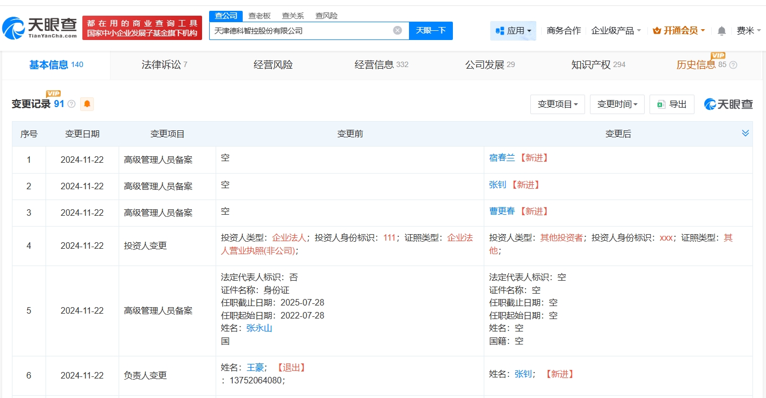Expand the 企业级产品 menu
Viewport: 766px width, 398px height.
click(616, 31)
